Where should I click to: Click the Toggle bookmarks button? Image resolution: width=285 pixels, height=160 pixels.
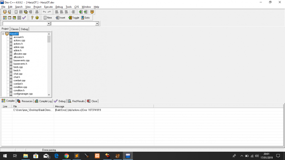pyautogui.click(x=74, y=18)
